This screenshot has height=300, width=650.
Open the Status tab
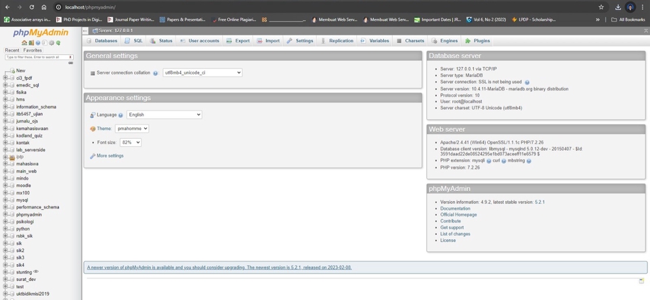coord(161,41)
